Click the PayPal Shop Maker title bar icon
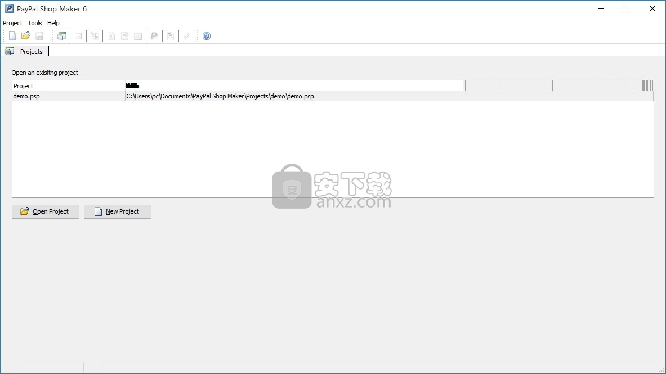Viewport: 666px width, 374px height. click(9, 8)
